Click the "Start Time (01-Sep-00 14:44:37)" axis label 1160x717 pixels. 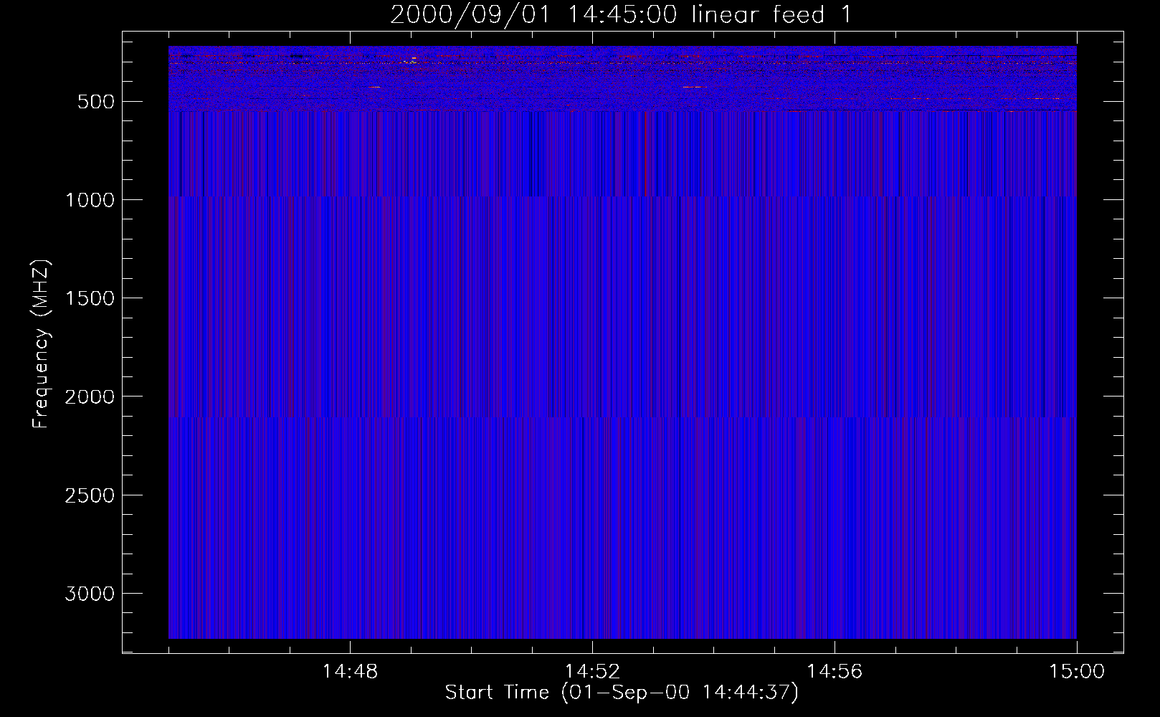(621, 693)
